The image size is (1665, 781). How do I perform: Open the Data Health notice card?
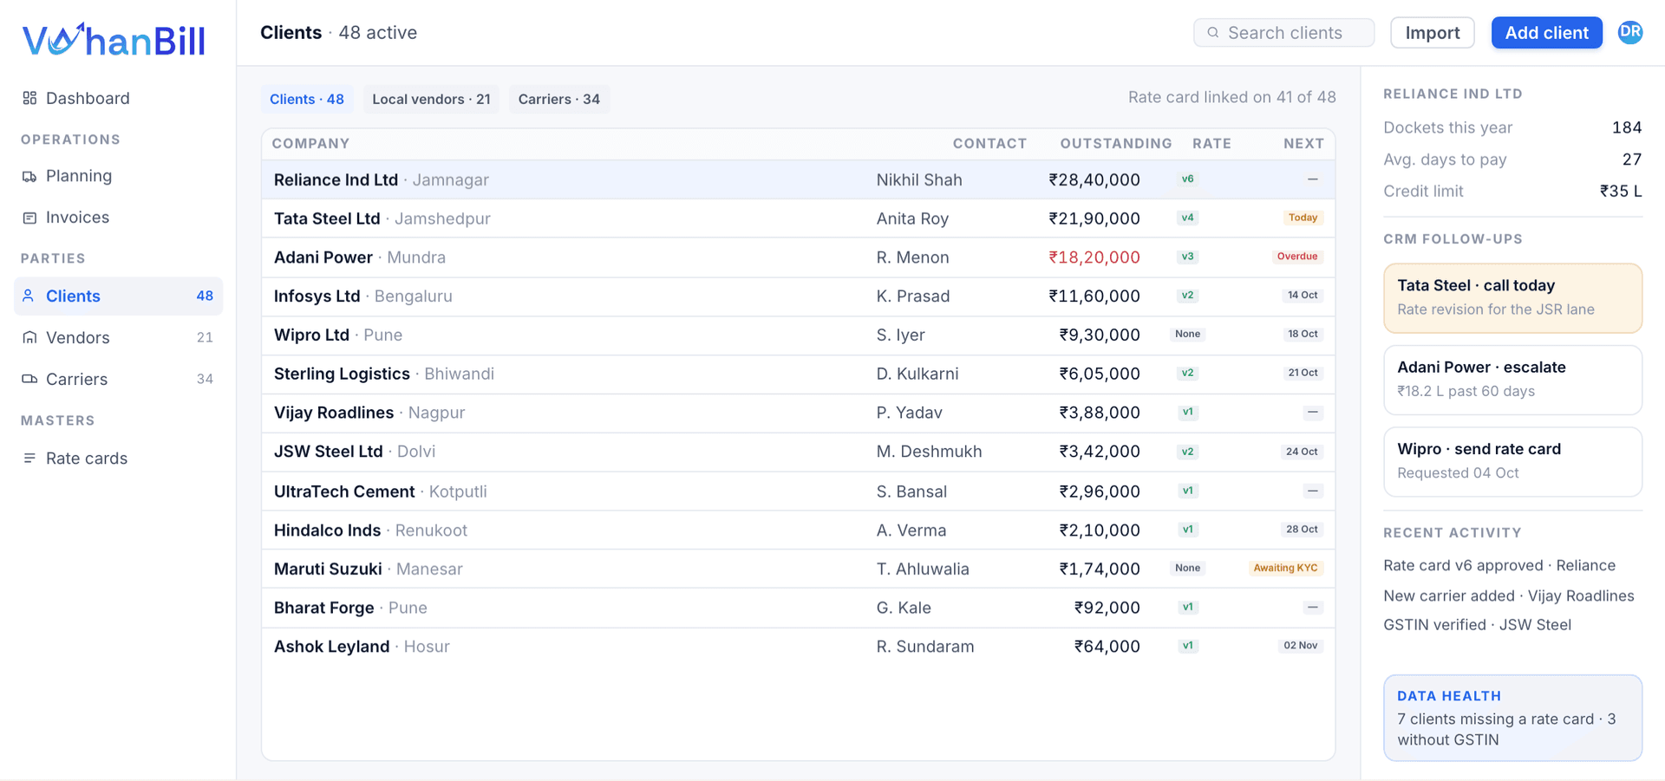(1512, 718)
